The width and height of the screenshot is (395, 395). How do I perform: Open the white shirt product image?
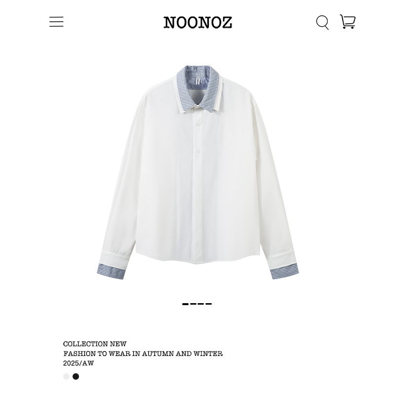[198, 172]
